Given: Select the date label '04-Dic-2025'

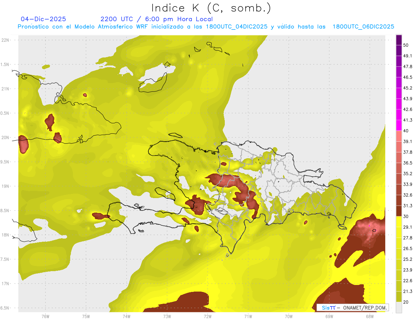Looking at the screenshot, I should click(x=43, y=19).
